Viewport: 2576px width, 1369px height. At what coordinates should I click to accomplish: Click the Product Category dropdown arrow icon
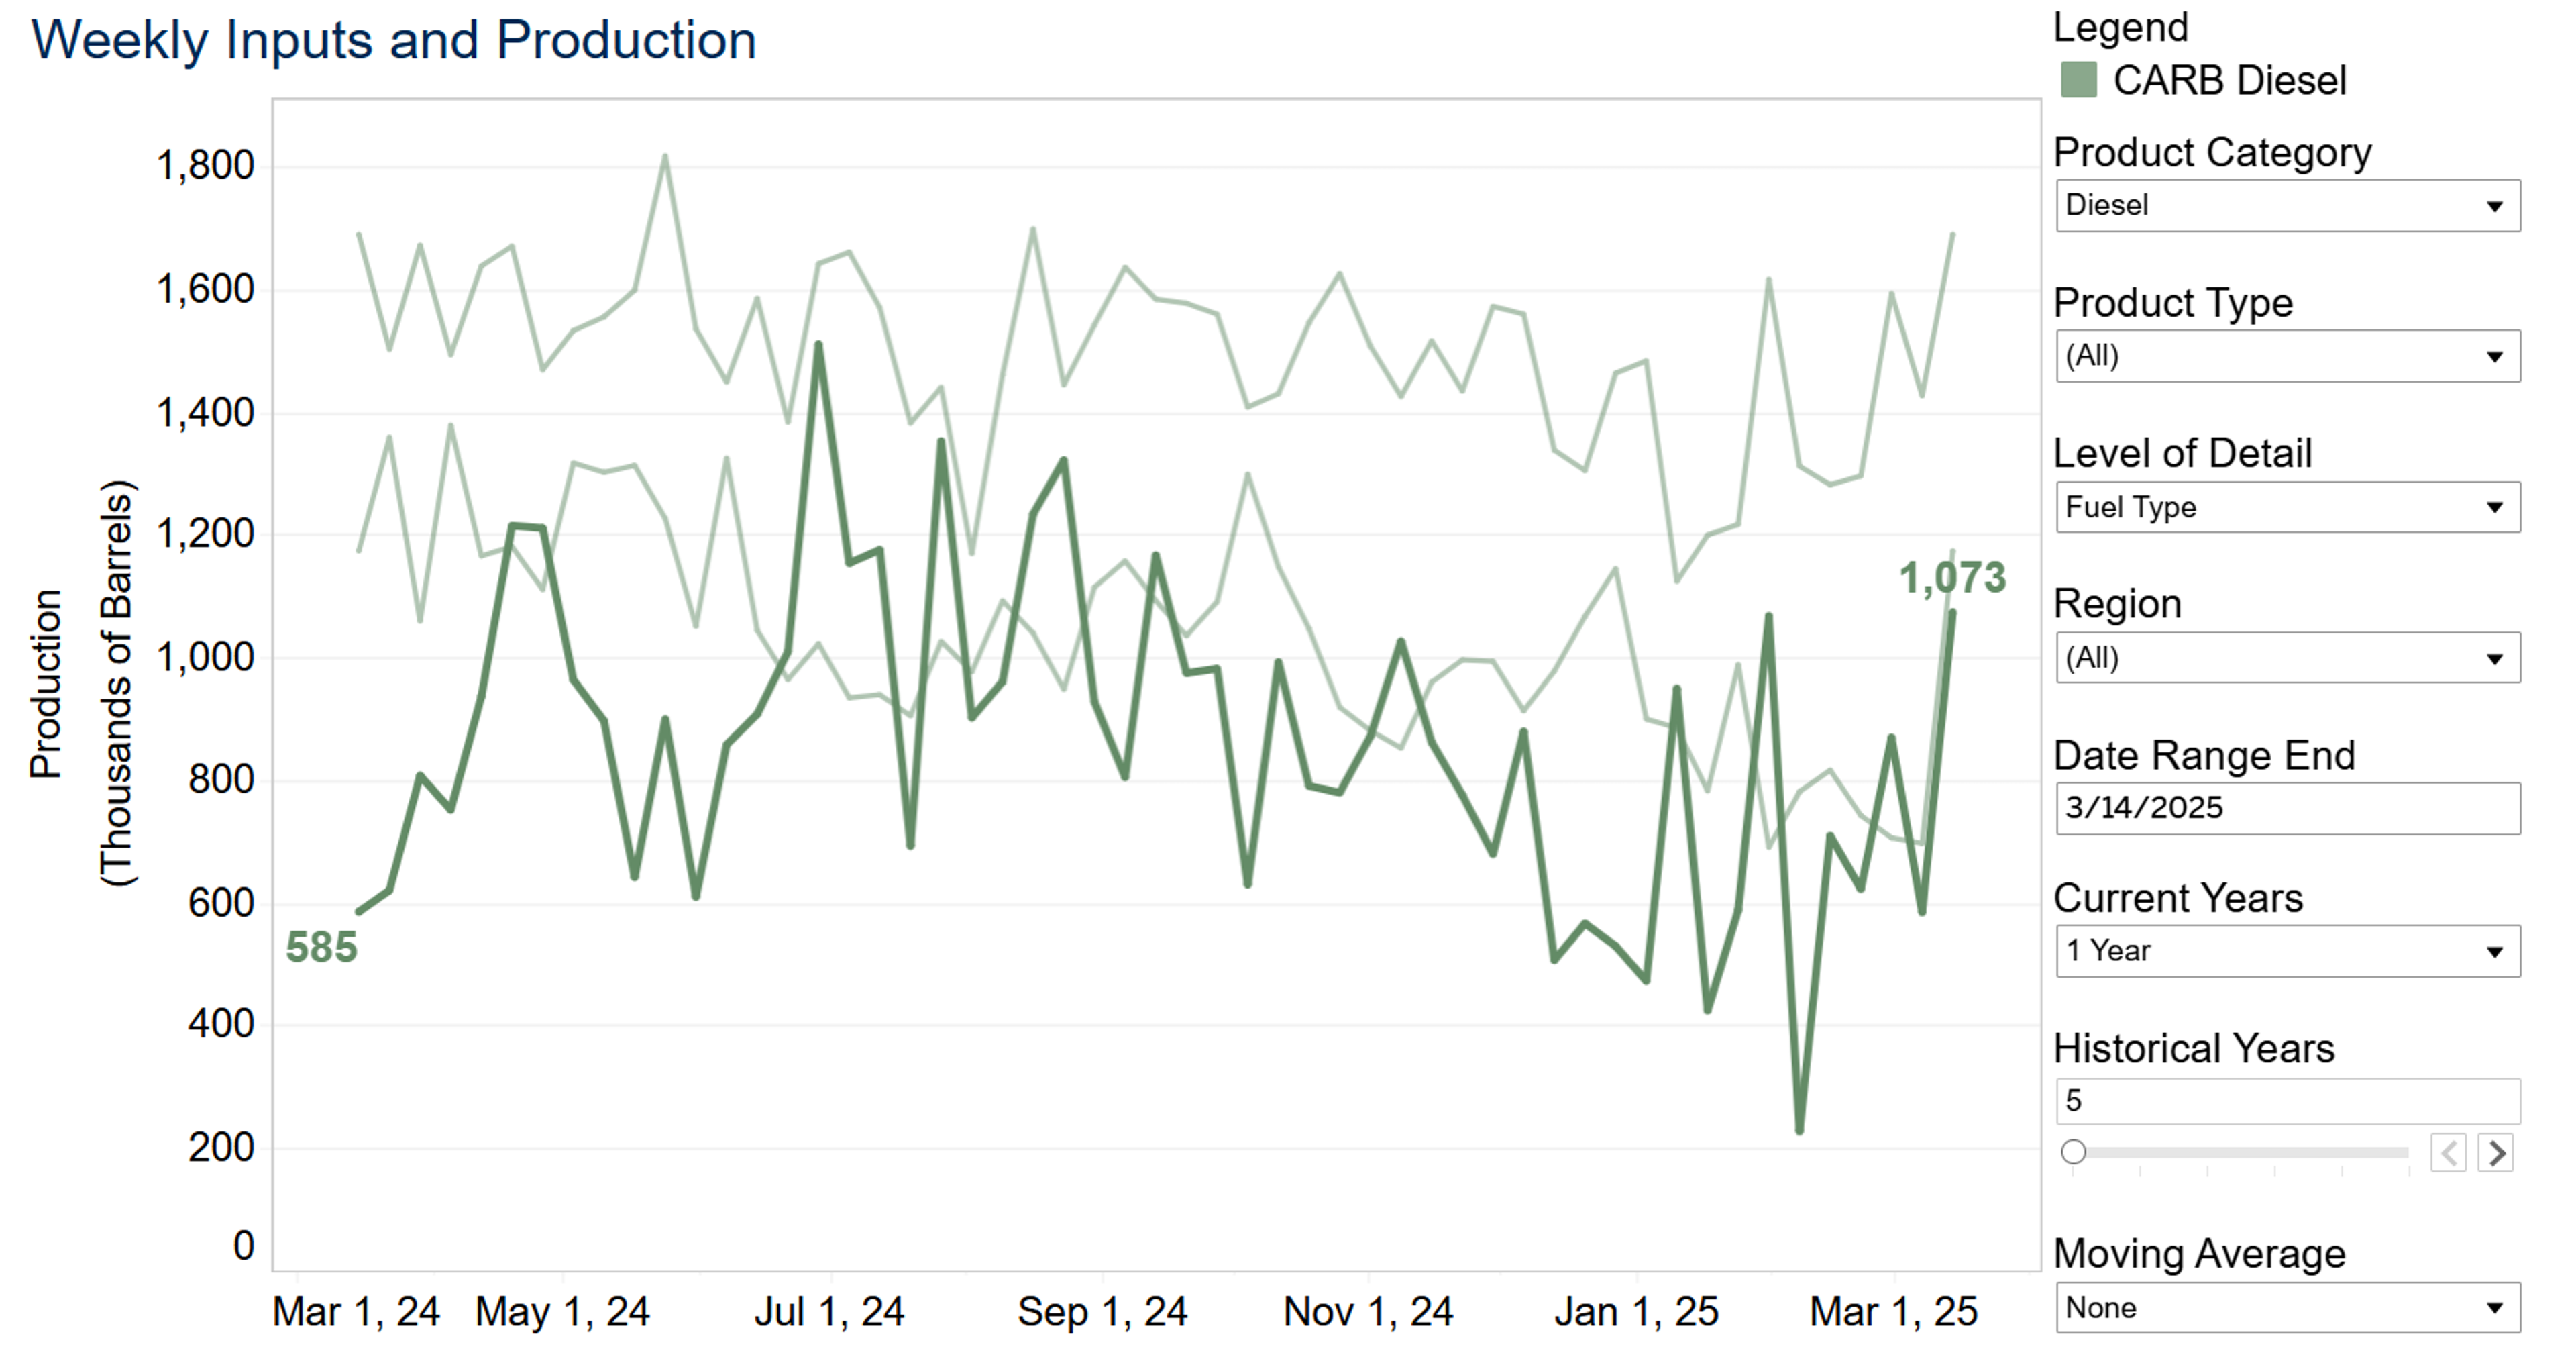point(2495,206)
